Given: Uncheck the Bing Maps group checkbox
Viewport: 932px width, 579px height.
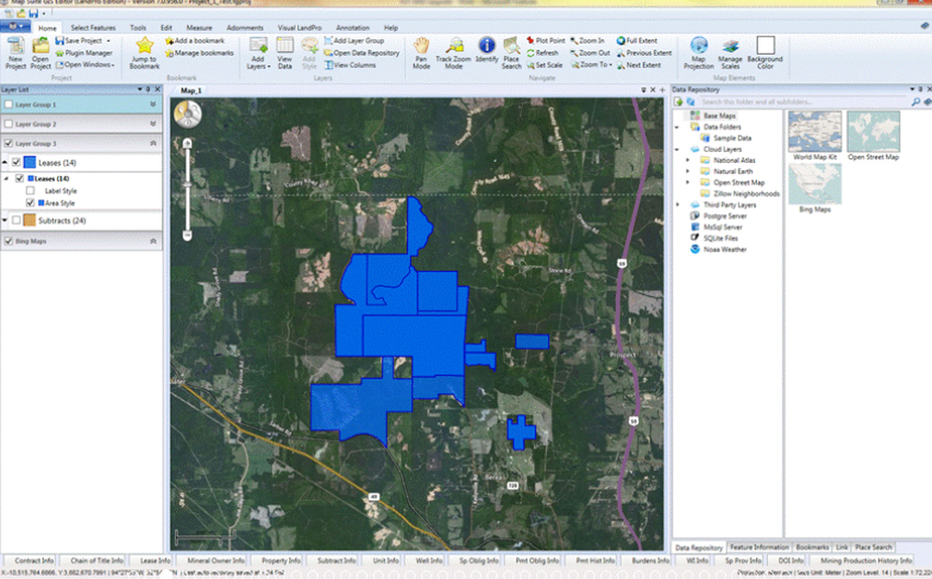Looking at the screenshot, I should (8, 241).
